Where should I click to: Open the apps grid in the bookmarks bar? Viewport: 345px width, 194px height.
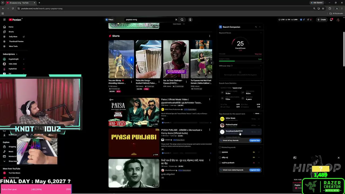tap(3, 13)
